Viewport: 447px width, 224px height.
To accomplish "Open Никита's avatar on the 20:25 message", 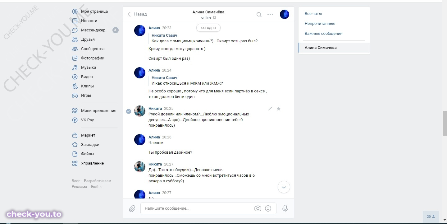I will point(140,111).
